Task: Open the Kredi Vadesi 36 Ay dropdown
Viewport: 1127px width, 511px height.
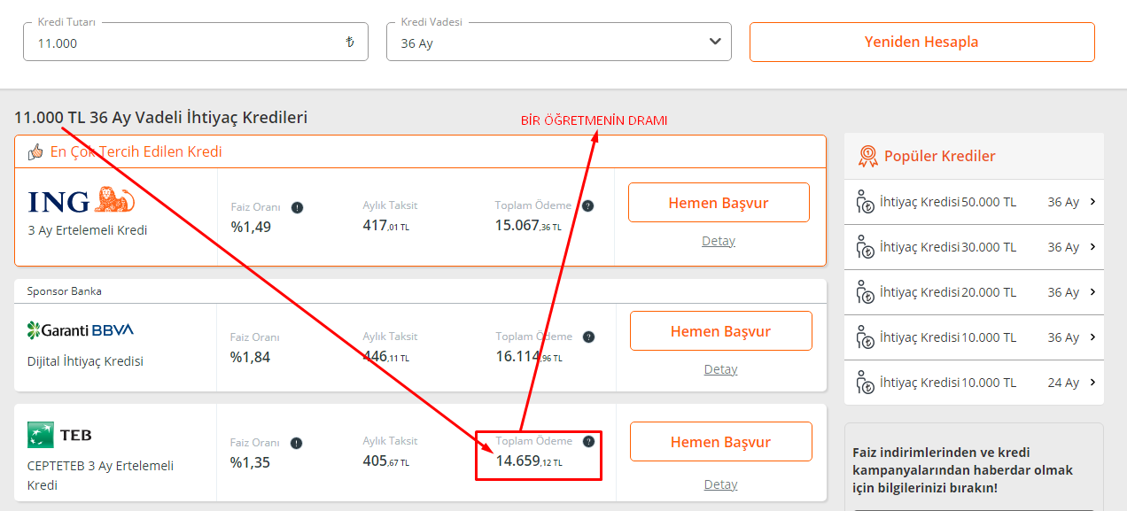Action: 559,42
